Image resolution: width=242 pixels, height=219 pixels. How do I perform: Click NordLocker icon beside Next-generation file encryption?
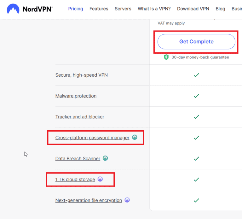tap(127, 200)
